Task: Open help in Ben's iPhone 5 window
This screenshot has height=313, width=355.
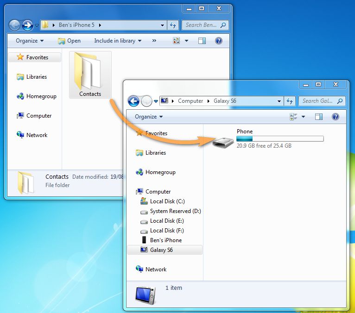Action: click(x=219, y=41)
